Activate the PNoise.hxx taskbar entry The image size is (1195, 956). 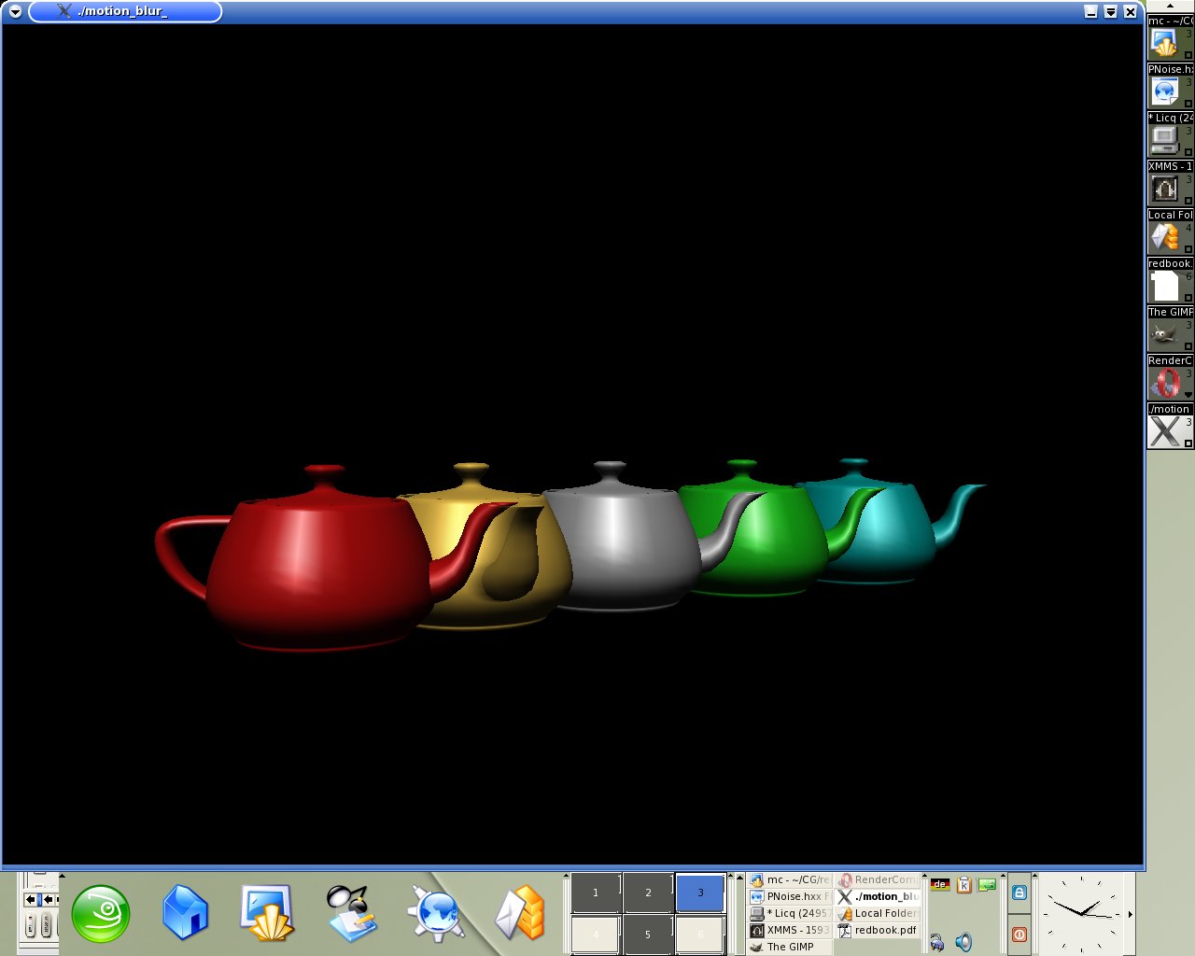point(790,896)
